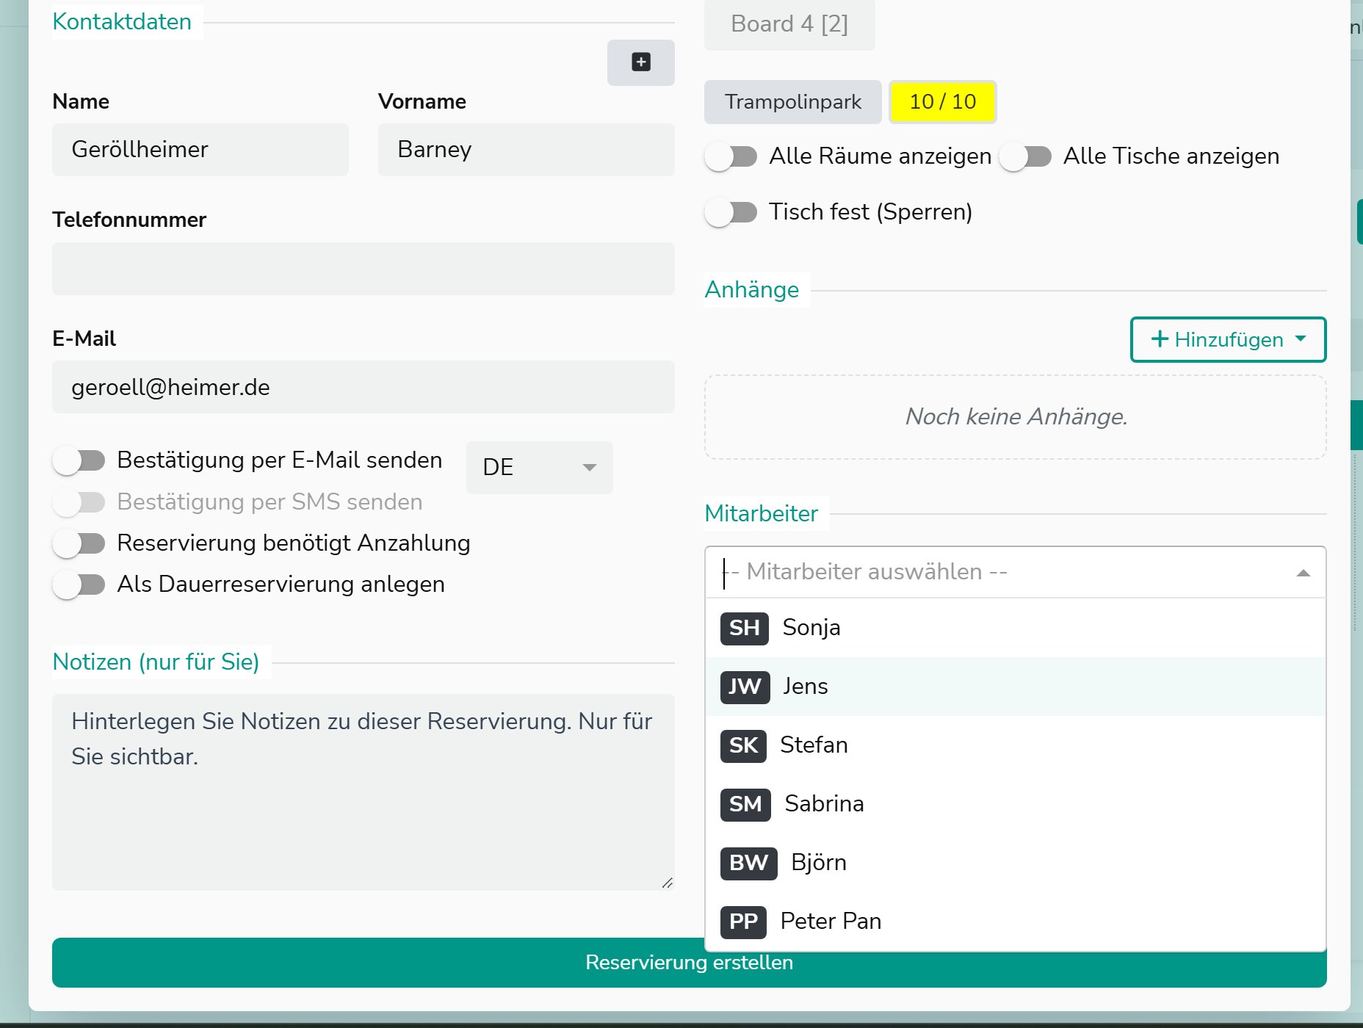Click the plus icon button under Kontaktdaten
Image resolution: width=1363 pixels, height=1028 pixels.
pos(640,62)
